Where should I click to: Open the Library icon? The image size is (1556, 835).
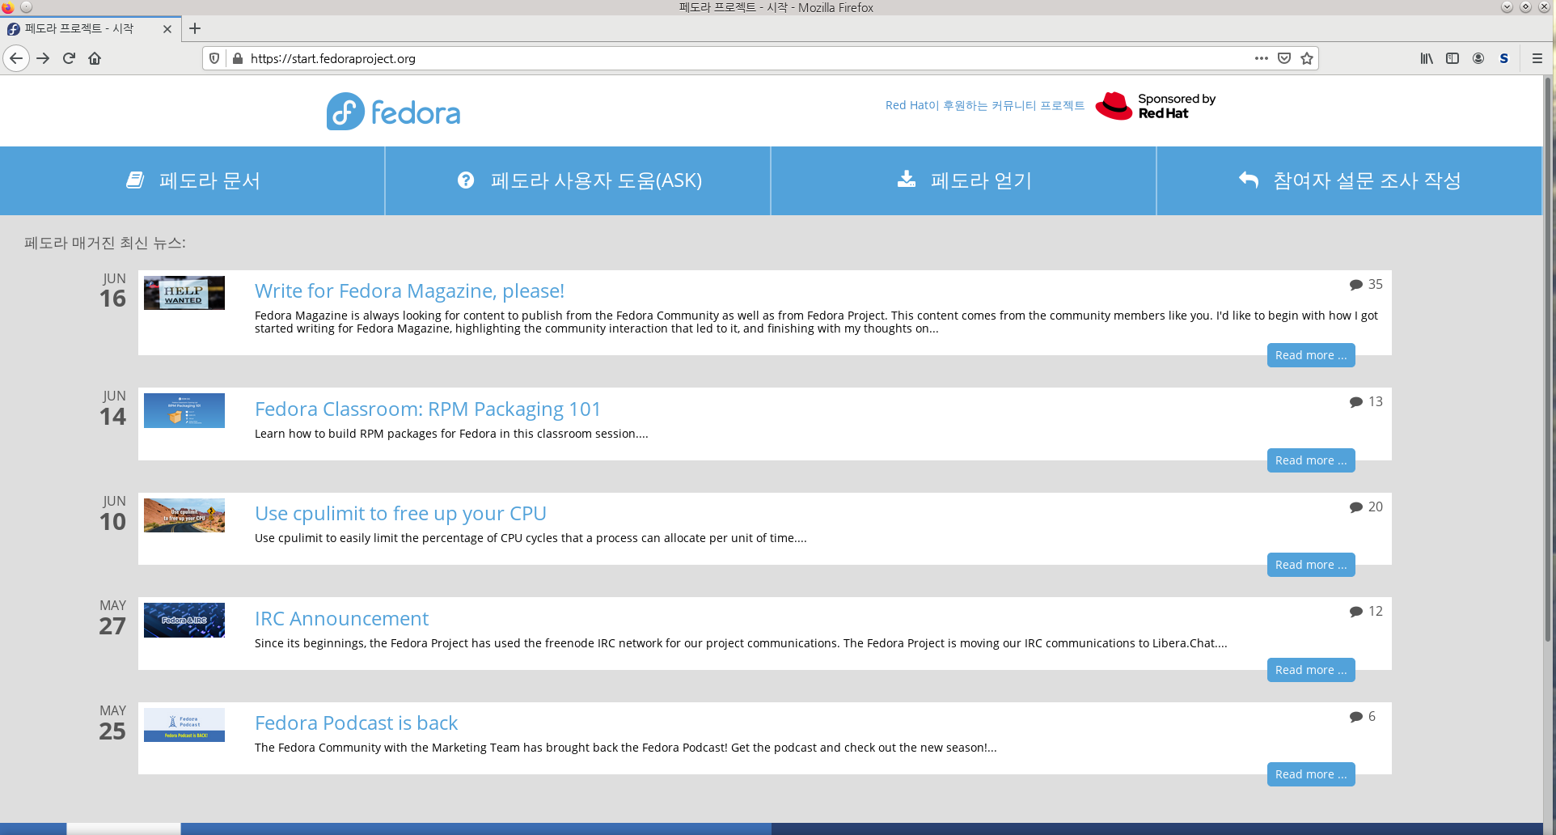click(1427, 58)
